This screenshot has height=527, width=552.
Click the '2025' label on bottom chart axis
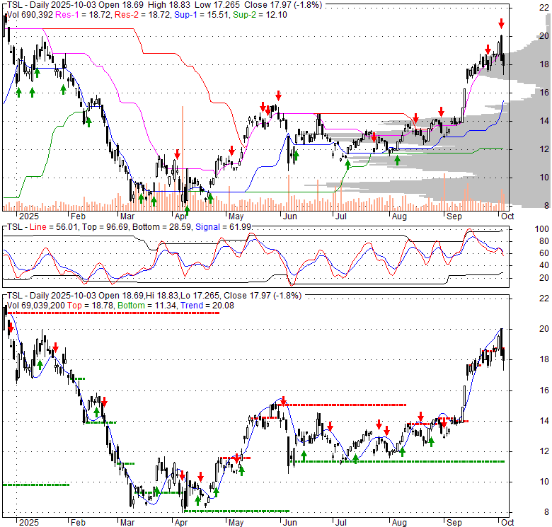tap(29, 523)
